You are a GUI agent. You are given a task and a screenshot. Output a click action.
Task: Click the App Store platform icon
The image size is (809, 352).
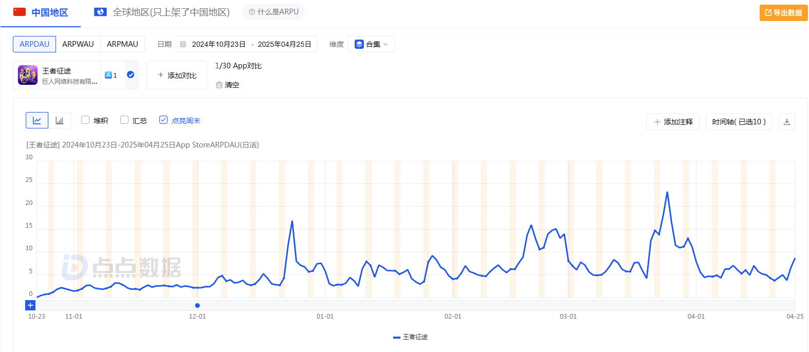click(108, 75)
